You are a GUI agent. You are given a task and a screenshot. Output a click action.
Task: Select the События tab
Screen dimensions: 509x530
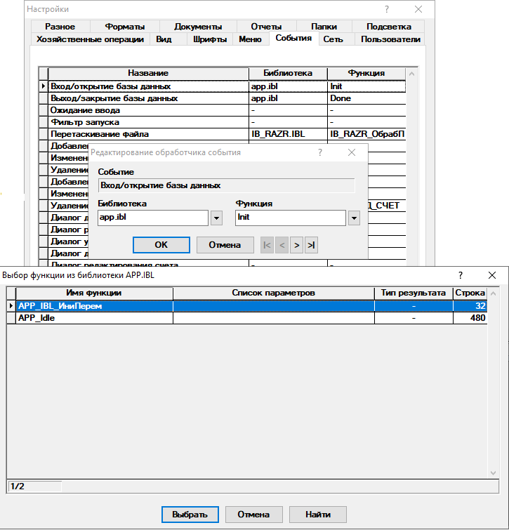(293, 38)
